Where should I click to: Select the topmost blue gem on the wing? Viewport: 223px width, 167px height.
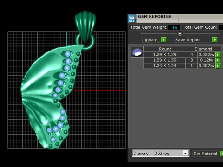coord(68,54)
